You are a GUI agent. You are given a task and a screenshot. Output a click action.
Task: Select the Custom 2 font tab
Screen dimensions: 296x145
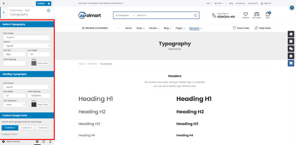coord(27,128)
